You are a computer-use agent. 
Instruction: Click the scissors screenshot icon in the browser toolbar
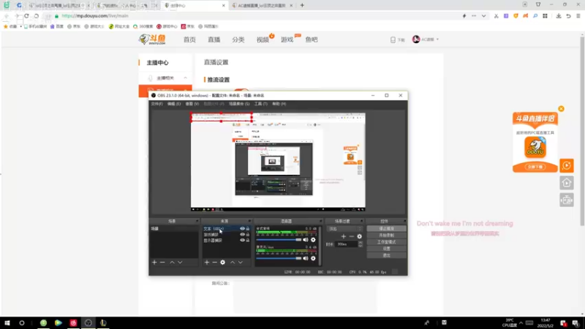click(496, 16)
